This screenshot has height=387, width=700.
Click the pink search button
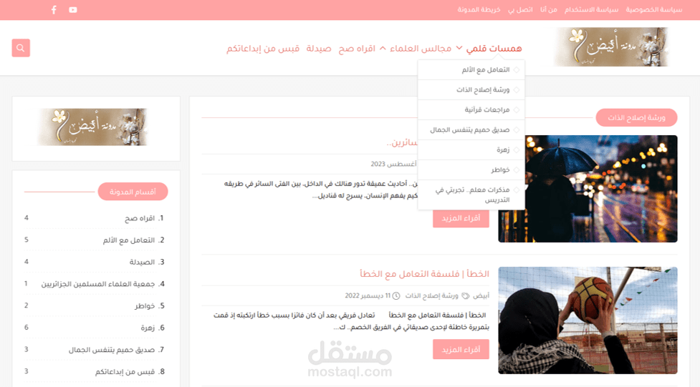click(21, 48)
